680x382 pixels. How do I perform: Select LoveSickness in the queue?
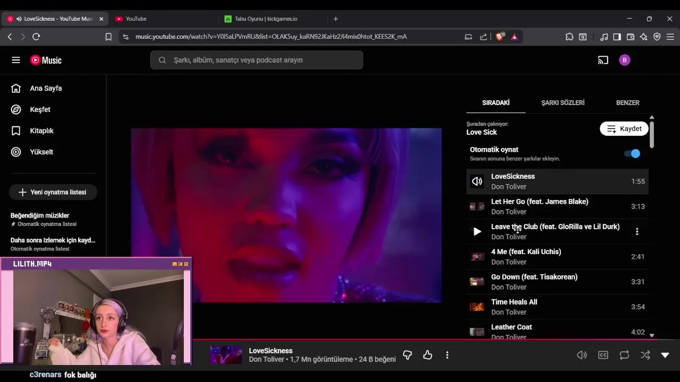[x=557, y=181]
